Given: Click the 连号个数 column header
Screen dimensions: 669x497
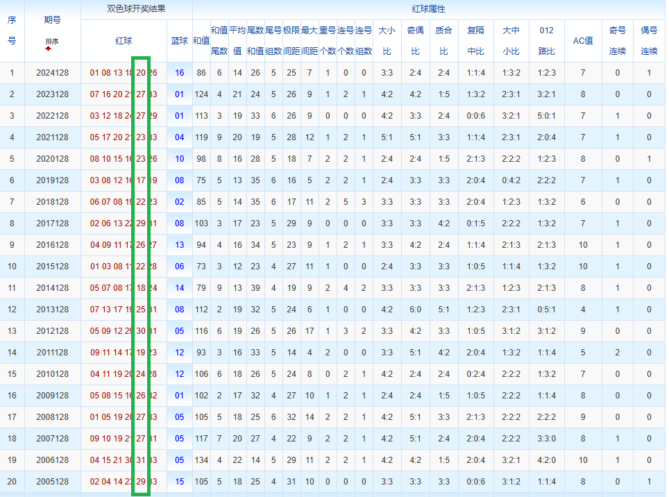Looking at the screenshot, I should (x=346, y=41).
